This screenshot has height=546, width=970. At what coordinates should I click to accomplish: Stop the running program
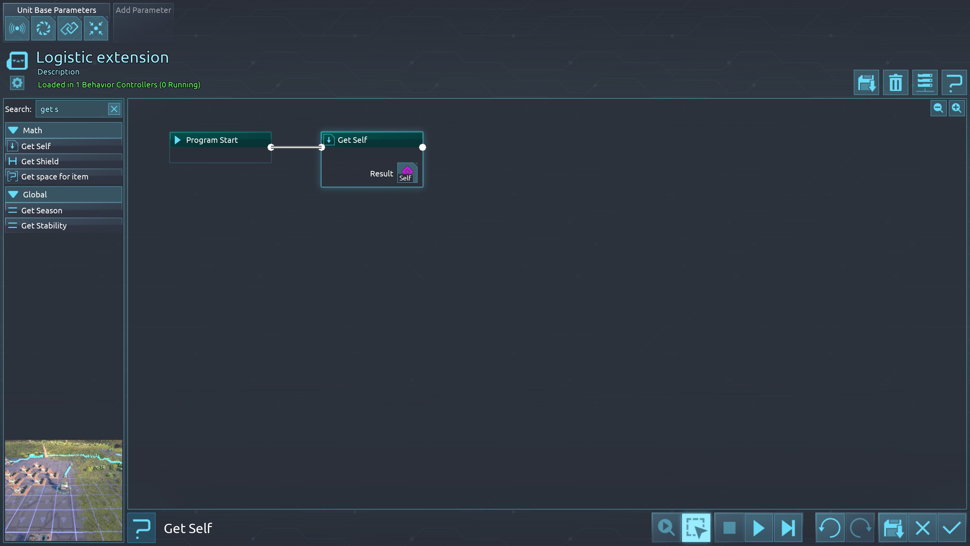729,528
